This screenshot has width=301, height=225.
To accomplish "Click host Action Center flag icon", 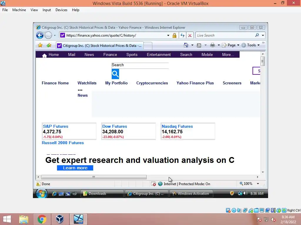I will [x=259, y=219].
